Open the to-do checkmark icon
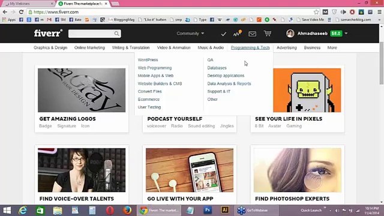 pyautogui.click(x=223, y=34)
